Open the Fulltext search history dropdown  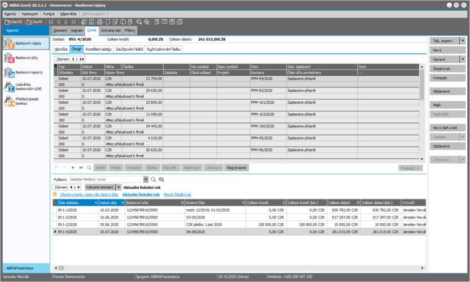[146, 179]
